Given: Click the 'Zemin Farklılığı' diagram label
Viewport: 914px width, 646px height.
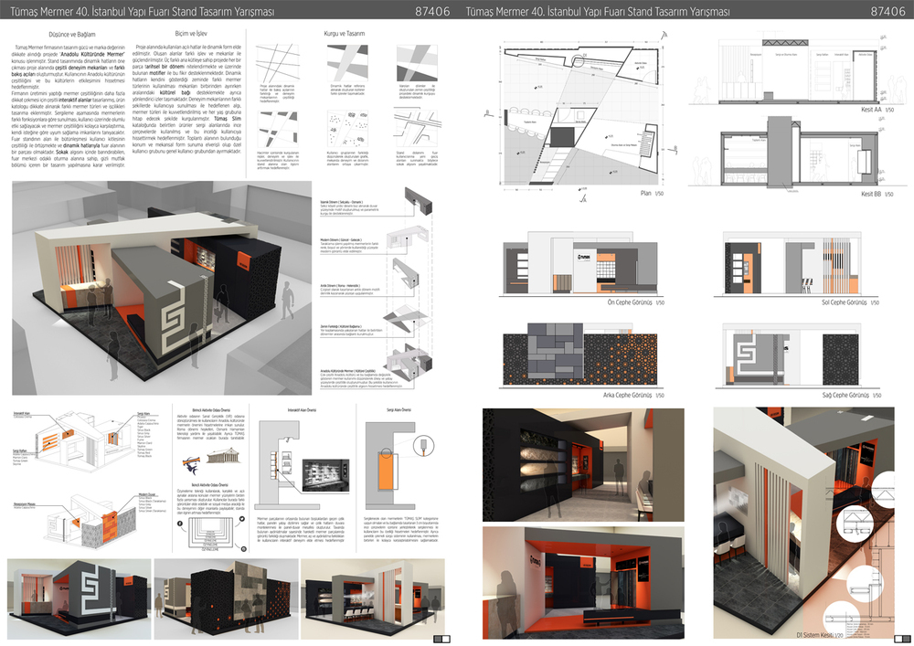Looking at the screenshot, I should point(341,327).
